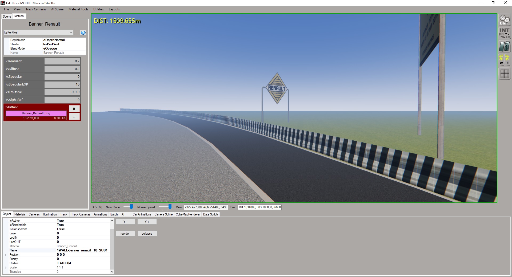The height and width of the screenshot is (277, 512).
Task: Select the Material tab in side panel
Action: tap(19, 16)
